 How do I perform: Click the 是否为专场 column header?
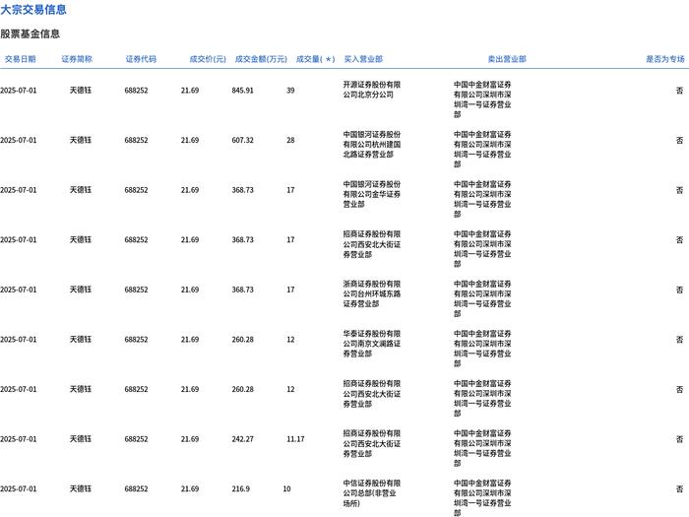pyautogui.click(x=664, y=59)
